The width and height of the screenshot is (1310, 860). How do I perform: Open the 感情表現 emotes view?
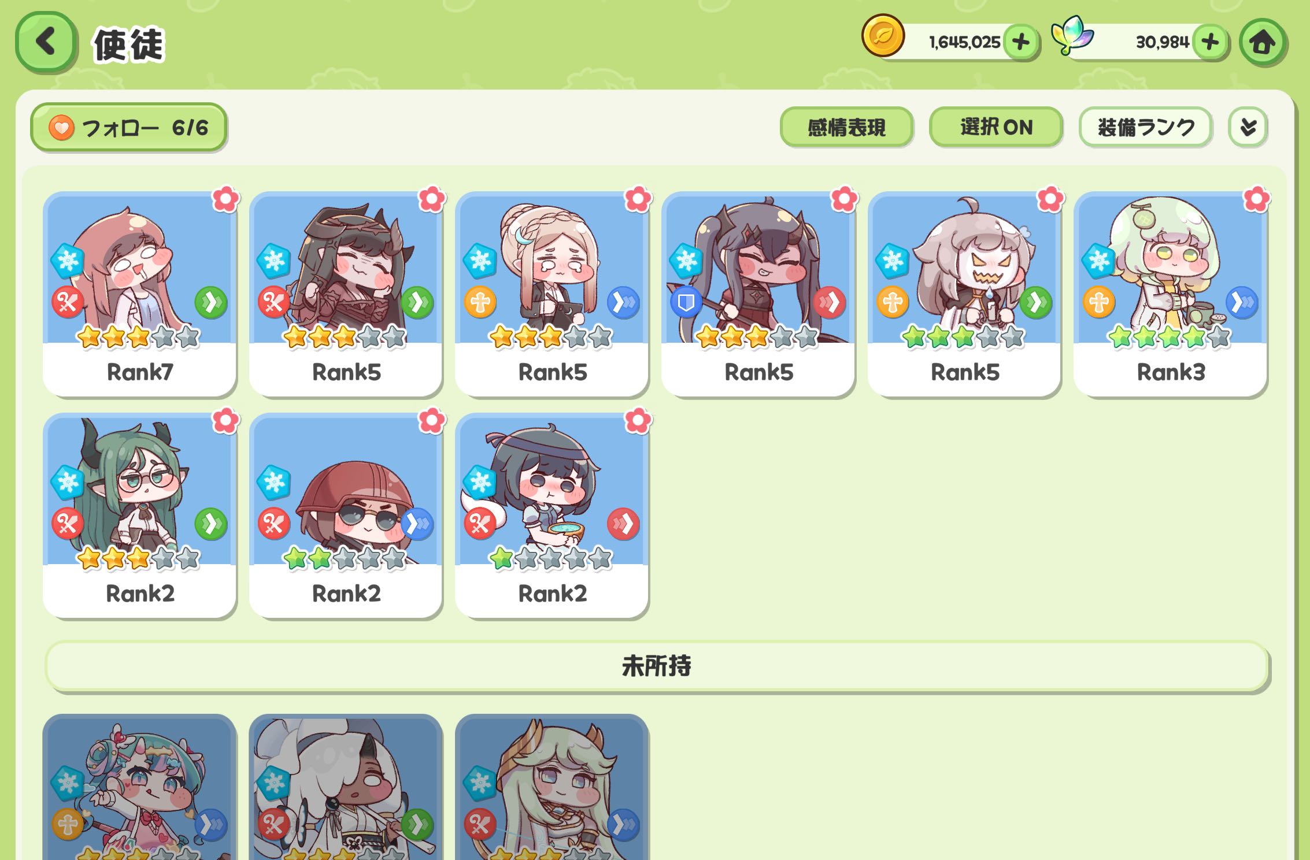click(846, 127)
